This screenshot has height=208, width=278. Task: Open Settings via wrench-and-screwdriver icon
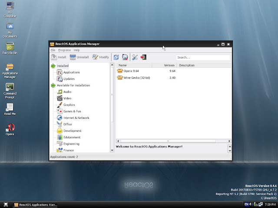click(x=135, y=57)
